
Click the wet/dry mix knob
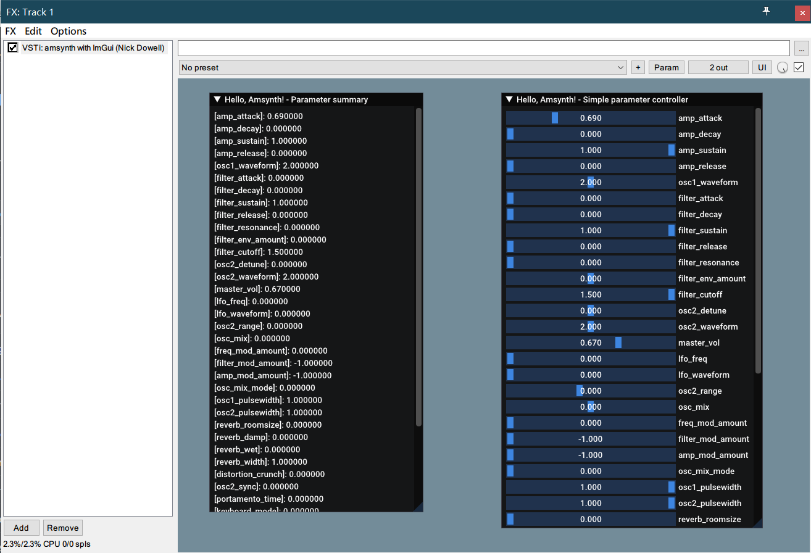782,68
